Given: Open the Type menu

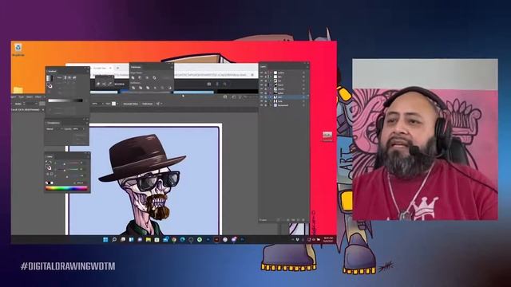Looking at the screenshot, I should (22, 96).
